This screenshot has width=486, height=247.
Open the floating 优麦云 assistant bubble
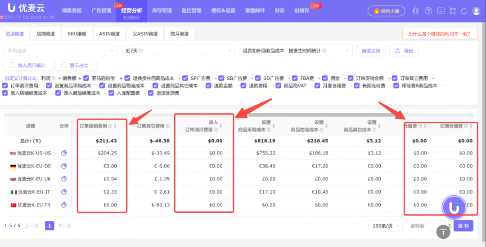[x=454, y=207]
